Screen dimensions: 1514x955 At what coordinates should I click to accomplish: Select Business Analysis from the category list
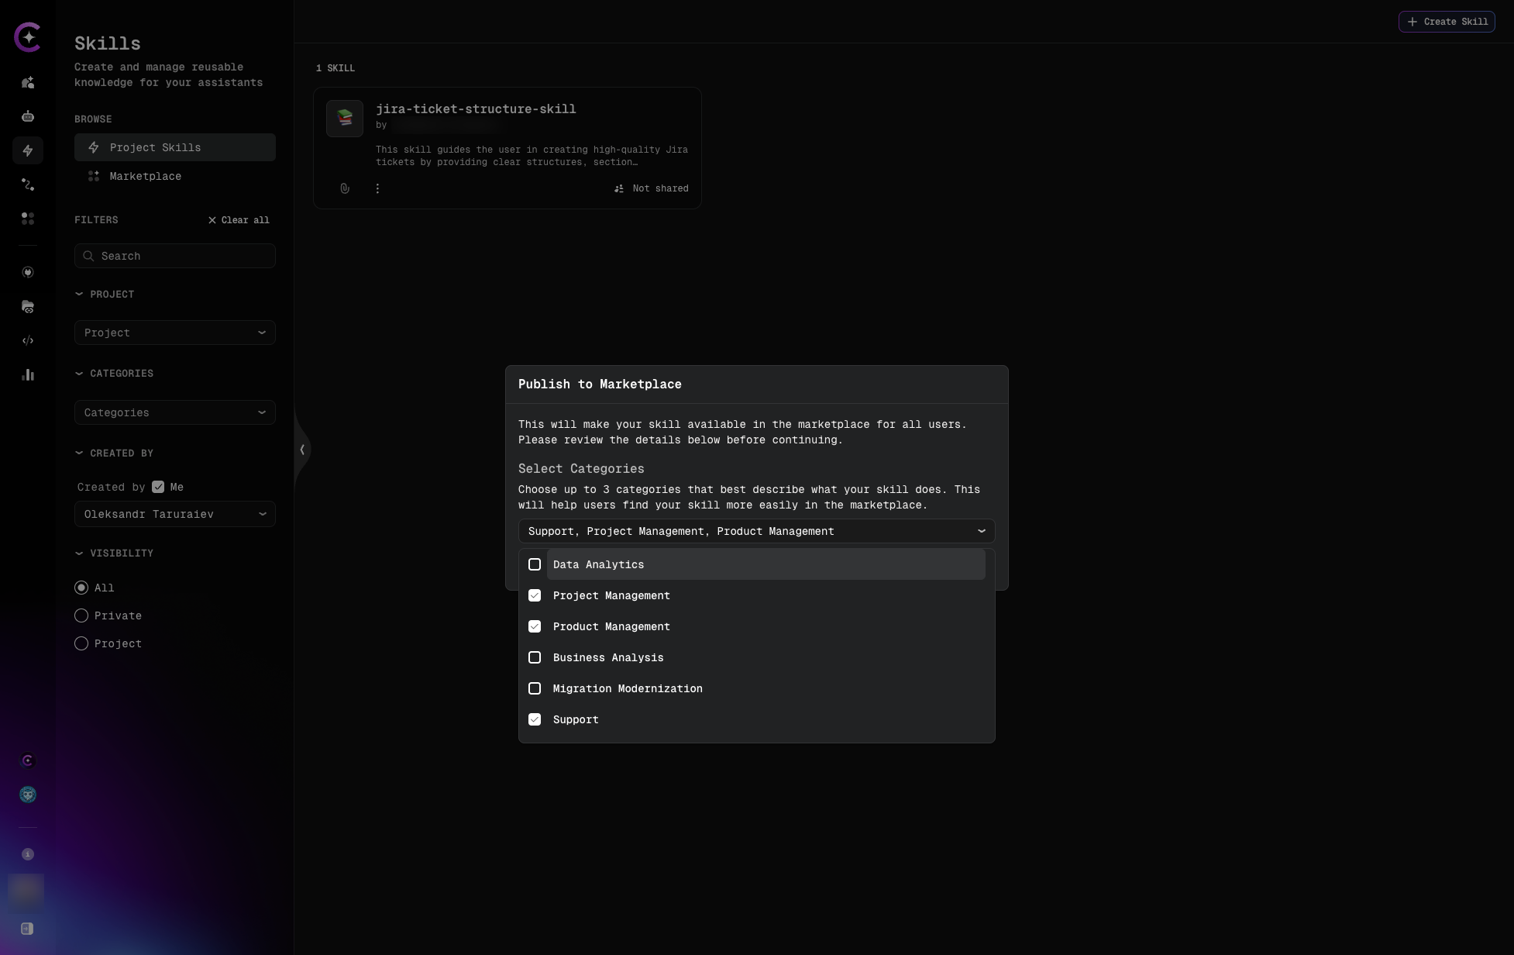click(x=535, y=657)
